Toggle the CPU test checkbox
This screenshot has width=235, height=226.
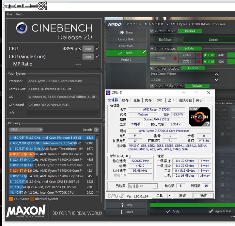(97, 48)
